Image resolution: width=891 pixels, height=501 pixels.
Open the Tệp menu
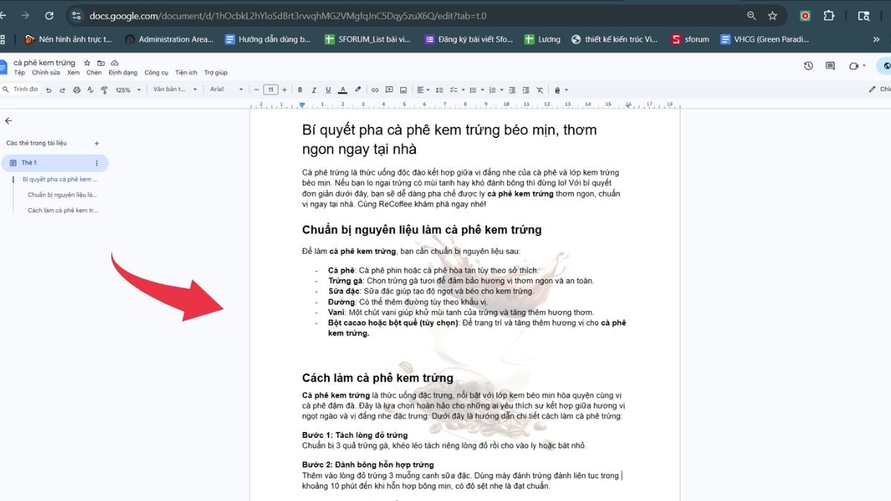19,73
